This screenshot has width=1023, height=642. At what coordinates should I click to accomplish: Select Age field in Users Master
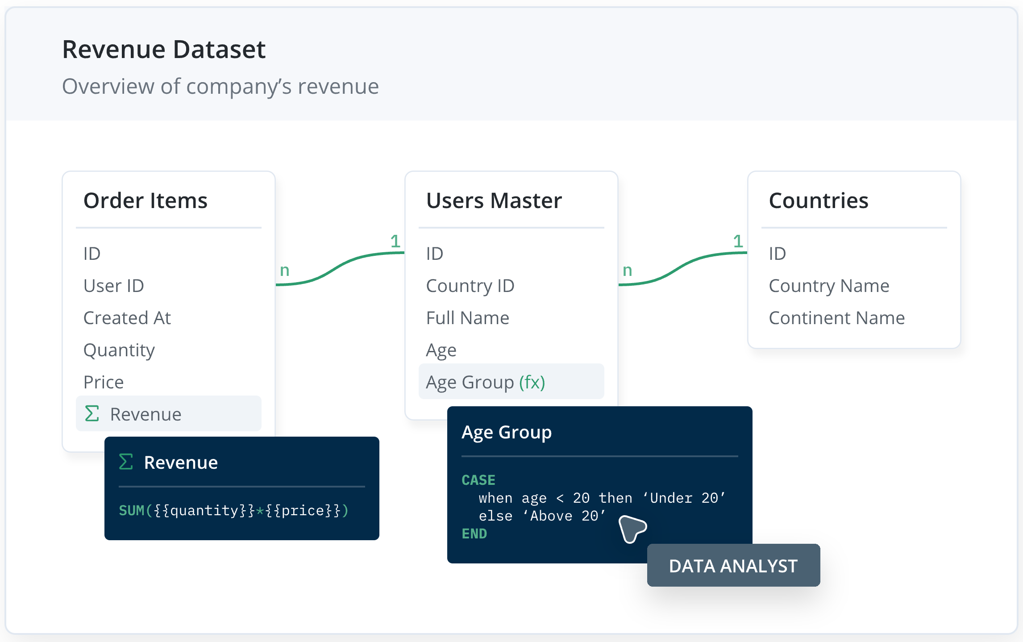441,350
